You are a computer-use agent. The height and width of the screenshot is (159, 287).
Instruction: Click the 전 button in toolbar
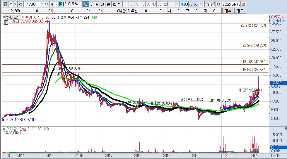click(21, 4)
